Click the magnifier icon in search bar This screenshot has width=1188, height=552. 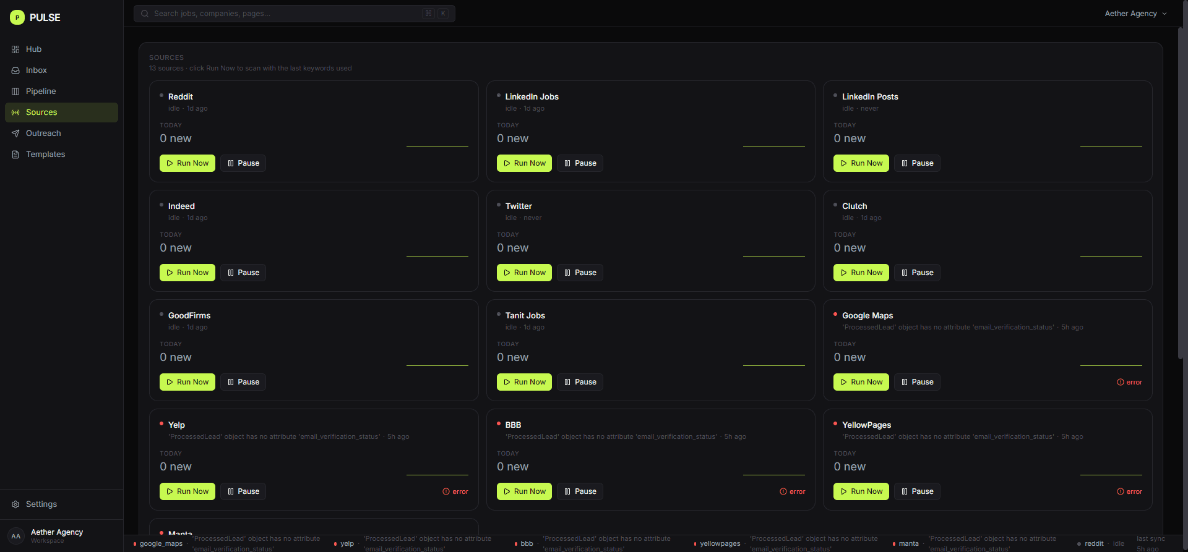tap(145, 14)
